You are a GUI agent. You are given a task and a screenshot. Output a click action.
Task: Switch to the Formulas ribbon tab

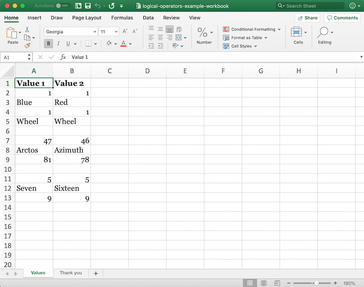point(122,18)
